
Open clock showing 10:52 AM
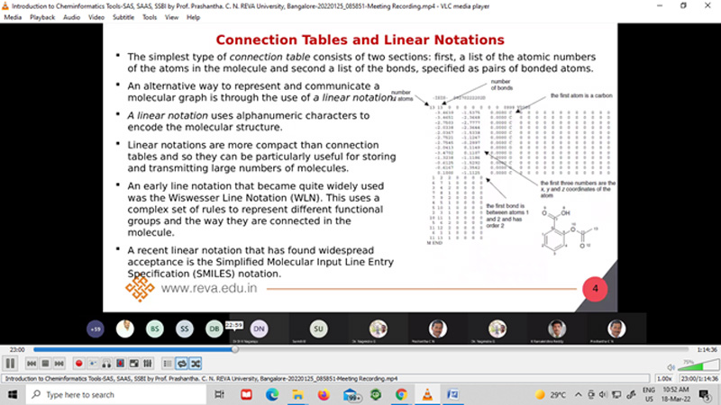coord(675,395)
